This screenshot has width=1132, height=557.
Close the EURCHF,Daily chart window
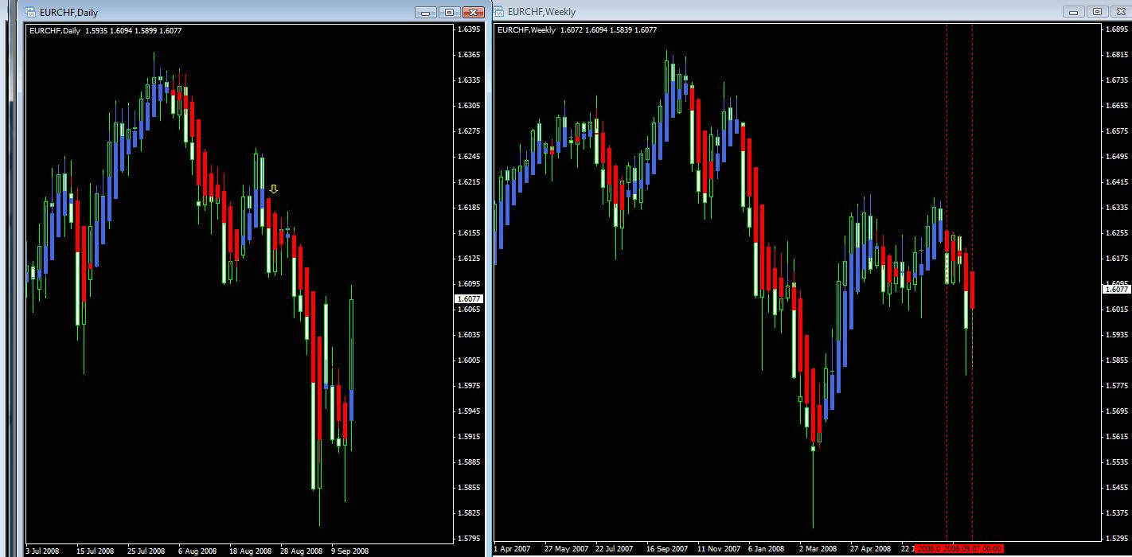(474, 12)
